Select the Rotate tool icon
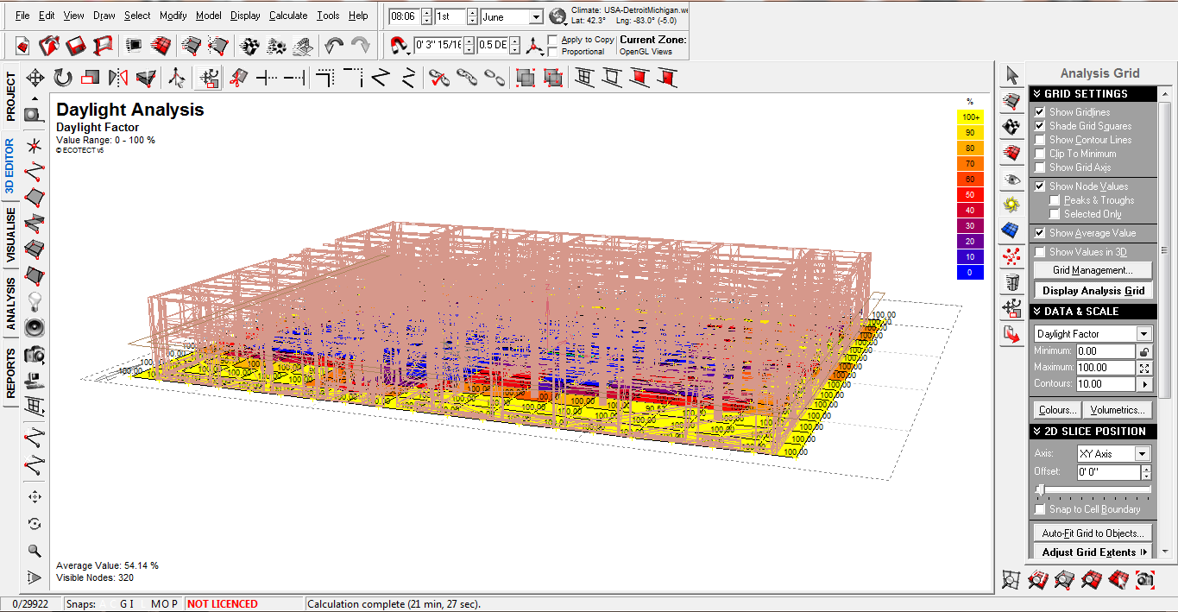This screenshot has width=1178, height=612. [x=63, y=79]
